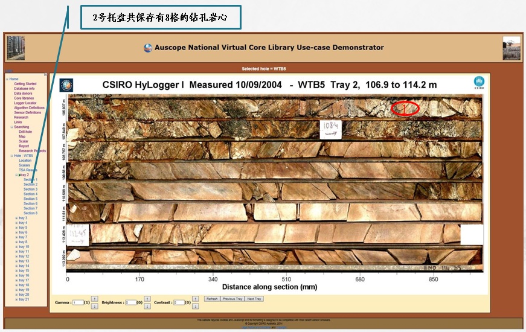Expand the tray 5 node

coord(16,228)
